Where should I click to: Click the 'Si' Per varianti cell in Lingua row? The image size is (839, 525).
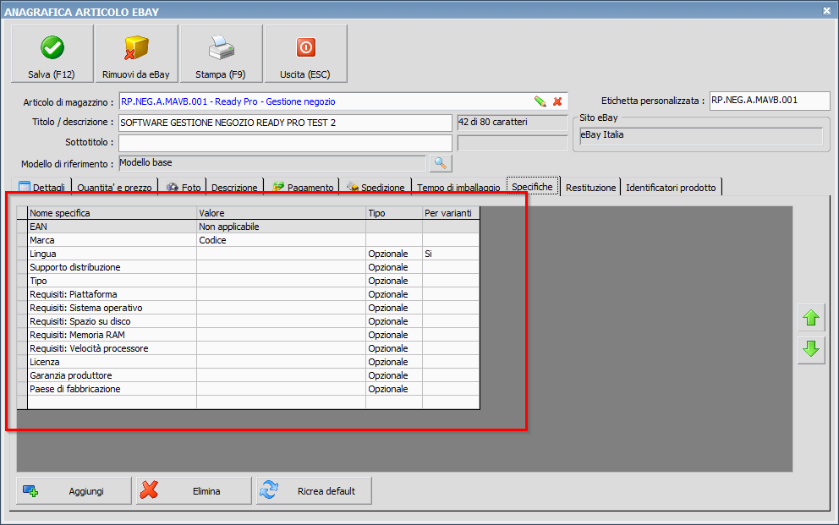(451, 254)
